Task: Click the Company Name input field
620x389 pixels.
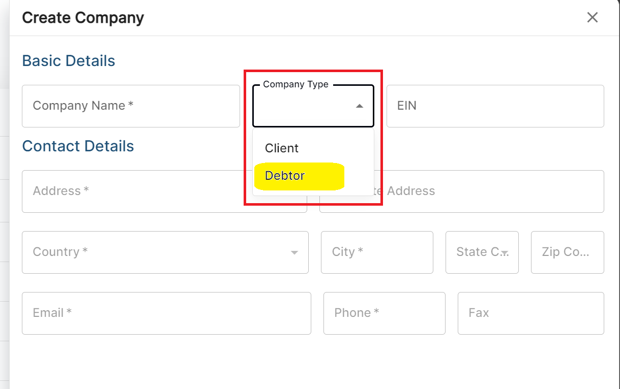Action: tap(131, 106)
